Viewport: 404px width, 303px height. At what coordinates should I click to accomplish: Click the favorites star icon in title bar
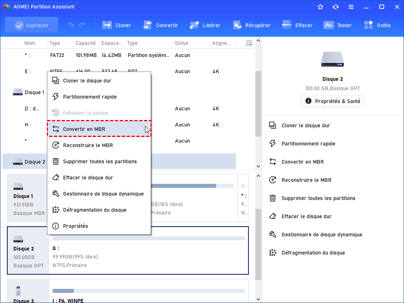coord(320,7)
